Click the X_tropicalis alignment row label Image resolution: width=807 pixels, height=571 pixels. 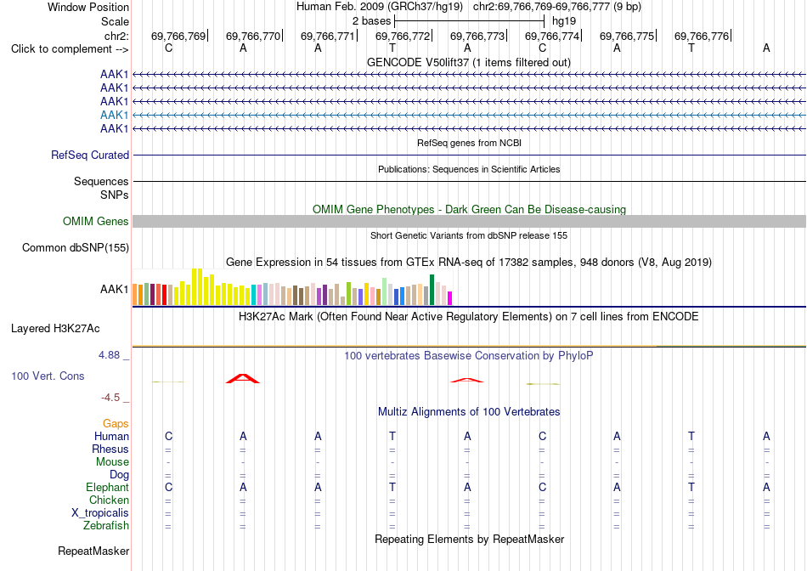[100, 513]
